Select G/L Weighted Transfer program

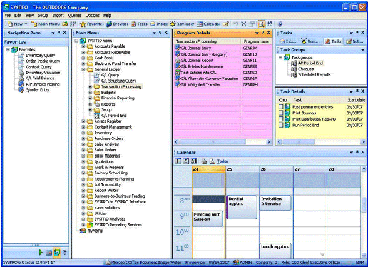(x=223, y=84)
